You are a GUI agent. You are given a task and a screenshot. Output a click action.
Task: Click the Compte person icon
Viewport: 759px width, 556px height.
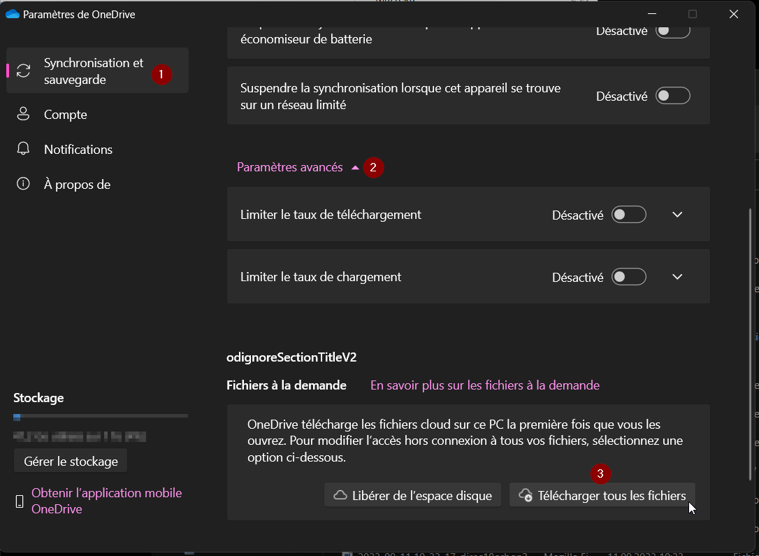tap(24, 115)
